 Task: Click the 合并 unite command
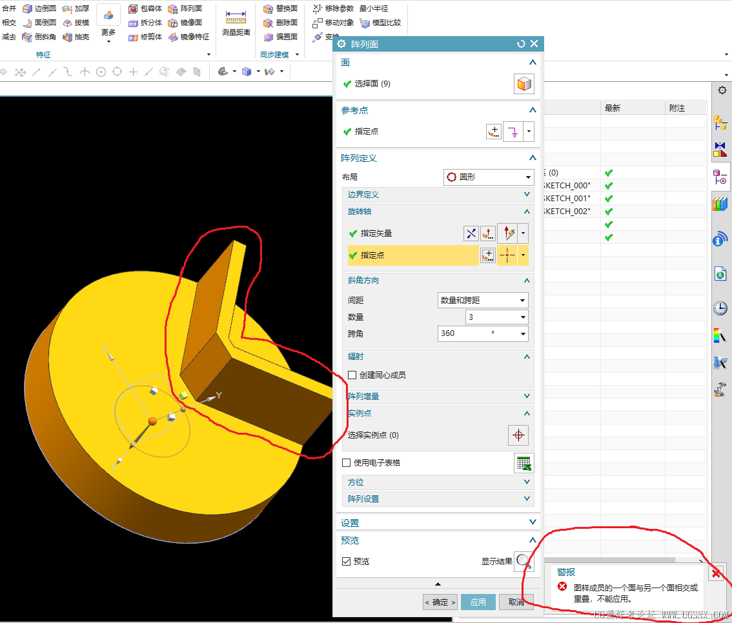(9, 8)
